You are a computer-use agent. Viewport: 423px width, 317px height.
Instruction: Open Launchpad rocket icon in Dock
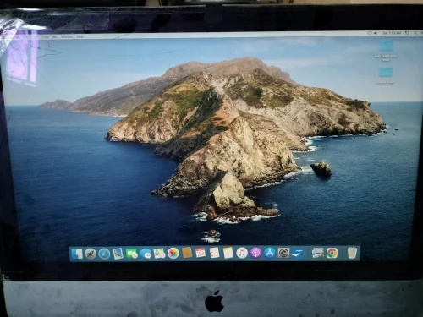pos(91,254)
